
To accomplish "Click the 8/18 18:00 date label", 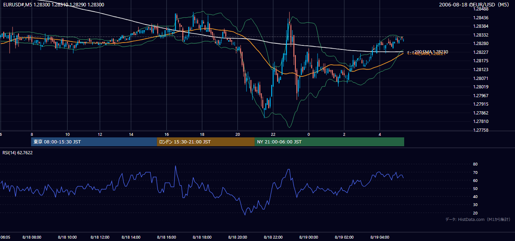I will click(203, 237).
